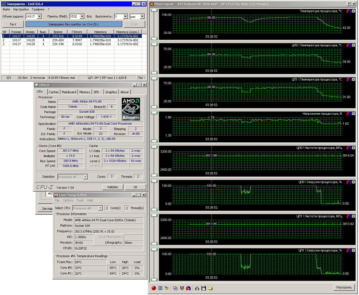Screen dimensions: 359x295
Task: Click the Объём задачи input field showing 14117
Action: [x=31, y=16]
